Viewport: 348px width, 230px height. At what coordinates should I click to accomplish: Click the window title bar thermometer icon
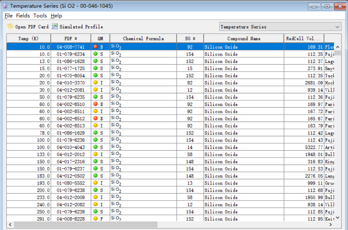pyautogui.click(x=5, y=6)
